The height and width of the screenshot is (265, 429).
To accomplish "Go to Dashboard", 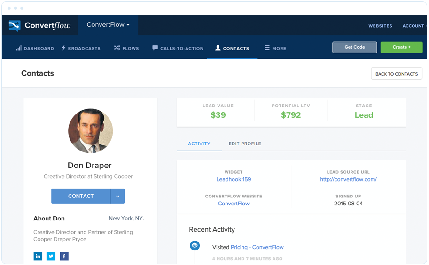I will [35, 48].
